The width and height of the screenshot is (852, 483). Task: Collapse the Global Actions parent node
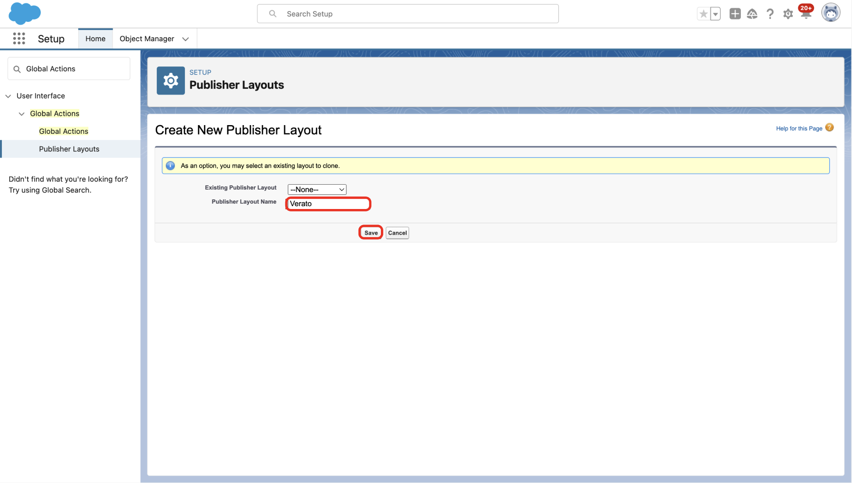point(21,114)
